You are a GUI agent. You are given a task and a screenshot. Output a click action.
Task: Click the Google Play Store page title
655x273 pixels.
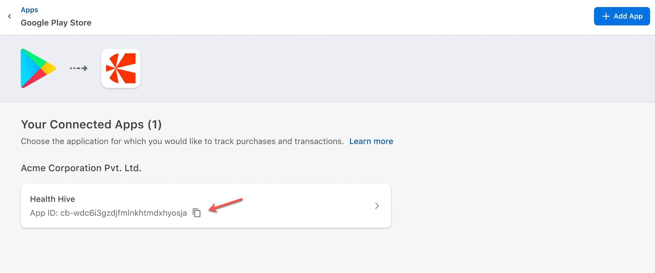coord(56,23)
